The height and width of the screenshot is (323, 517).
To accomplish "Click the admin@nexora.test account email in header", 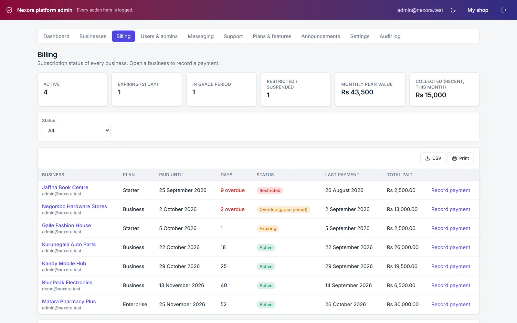I will [x=420, y=10].
